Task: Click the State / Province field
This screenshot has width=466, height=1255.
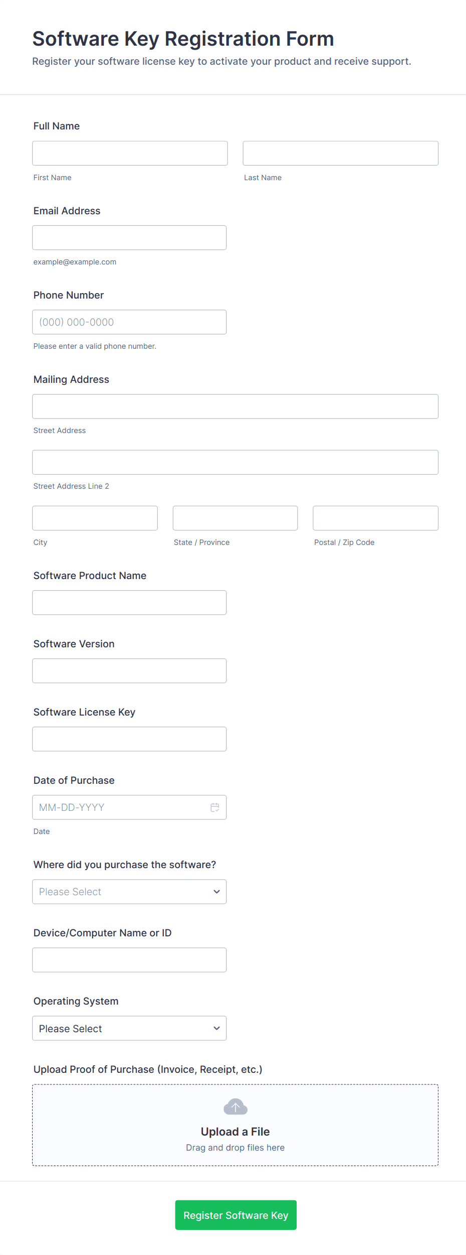Action: [x=235, y=518]
